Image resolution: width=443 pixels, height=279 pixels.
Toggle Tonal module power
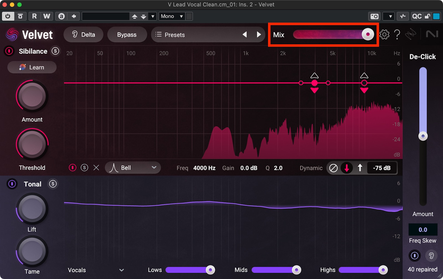(12, 184)
